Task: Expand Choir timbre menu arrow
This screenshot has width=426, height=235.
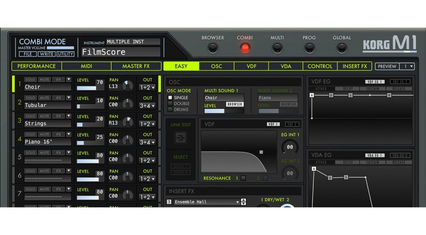Action: (x=69, y=79)
